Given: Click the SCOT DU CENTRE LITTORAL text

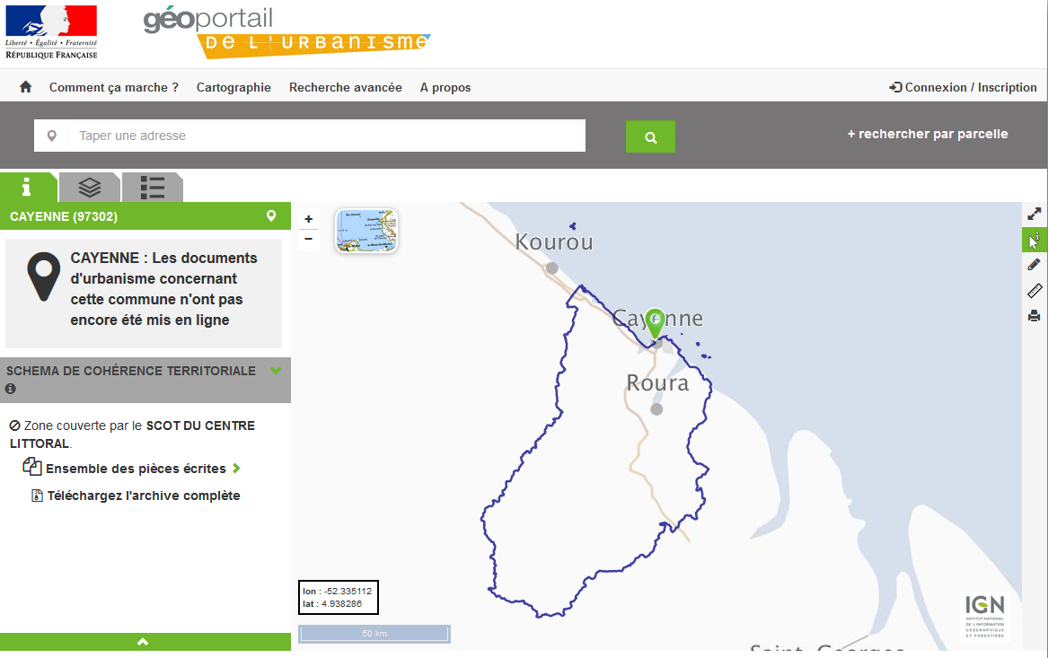Looking at the screenshot, I should tap(132, 434).
